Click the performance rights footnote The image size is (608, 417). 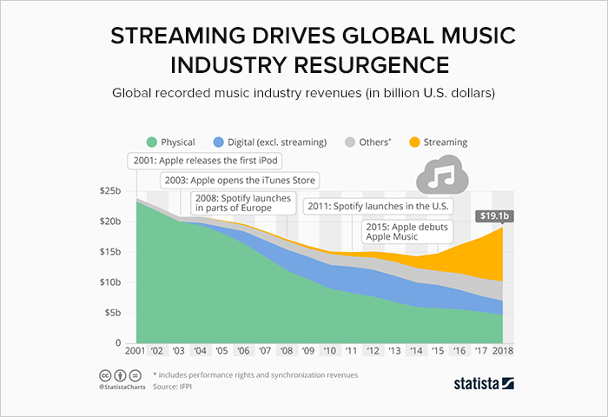255,375
